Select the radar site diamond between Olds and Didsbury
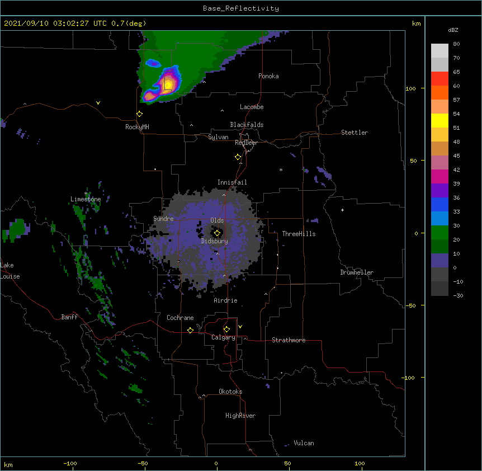This screenshot has width=482, height=471. pyautogui.click(x=217, y=233)
